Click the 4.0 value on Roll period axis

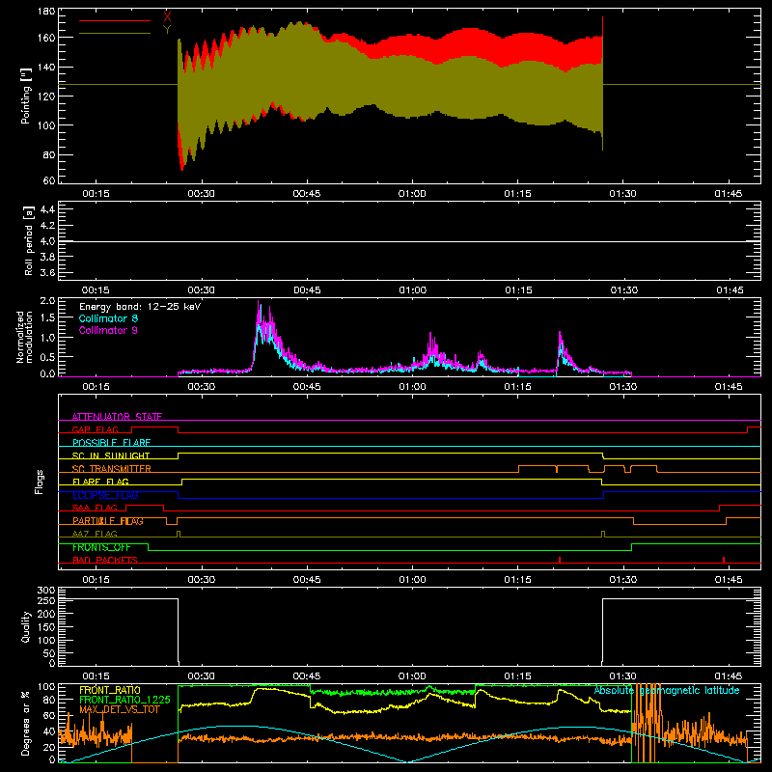47,241
